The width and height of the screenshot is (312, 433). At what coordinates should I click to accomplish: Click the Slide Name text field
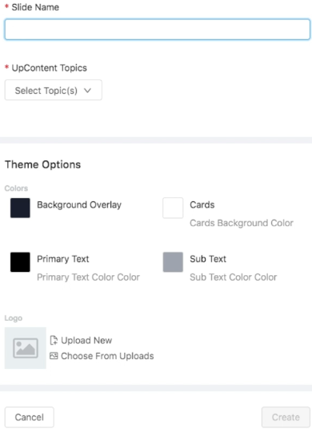(x=157, y=30)
